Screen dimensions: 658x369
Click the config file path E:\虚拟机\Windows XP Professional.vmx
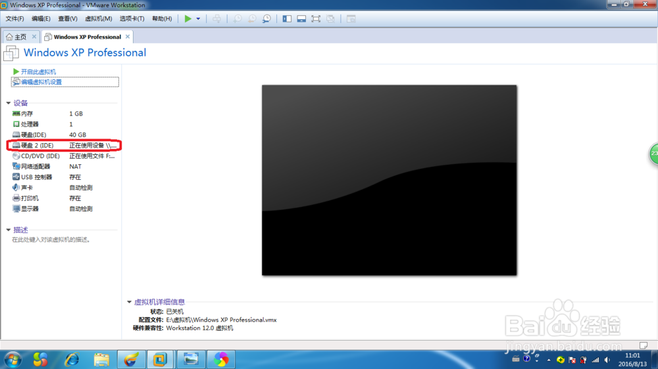(221, 320)
